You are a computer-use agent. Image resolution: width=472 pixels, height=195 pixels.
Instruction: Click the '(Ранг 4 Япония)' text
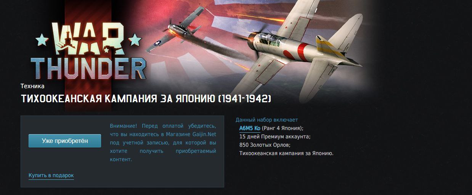coord(283,128)
